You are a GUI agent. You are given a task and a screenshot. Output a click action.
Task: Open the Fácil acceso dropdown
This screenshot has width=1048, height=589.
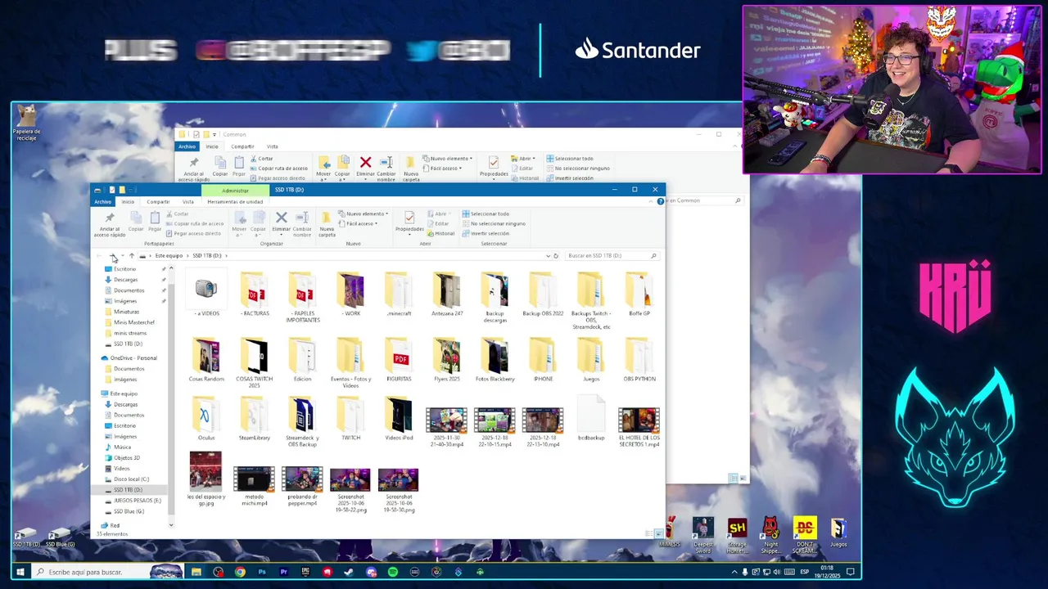pyautogui.click(x=358, y=223)
